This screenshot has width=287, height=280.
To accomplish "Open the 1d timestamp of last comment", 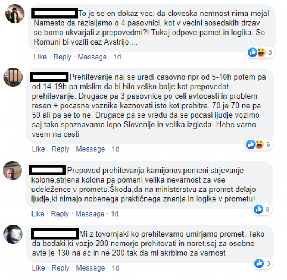I will [x=116, y=268].
